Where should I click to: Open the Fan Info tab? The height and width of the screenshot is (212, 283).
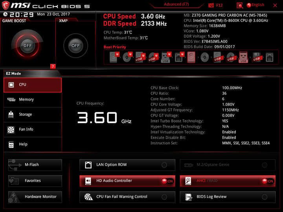(x=33, y=130)
